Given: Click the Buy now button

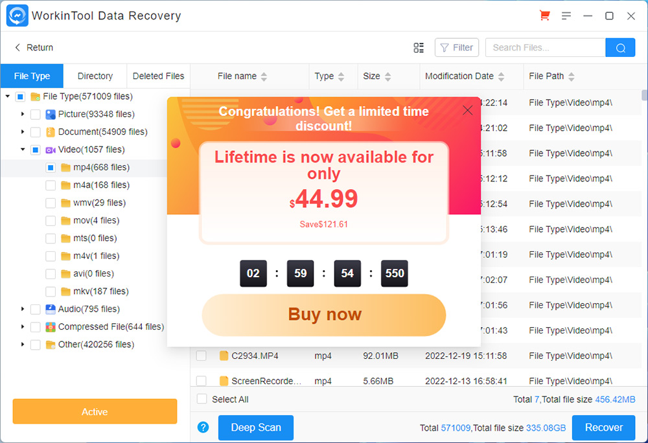Looking at the screenshot, I should (x=324, y=315).
